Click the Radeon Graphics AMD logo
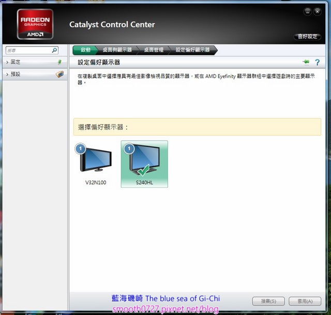Image resolution: width=331 pixels, height=315 pixels. (35, 24)
